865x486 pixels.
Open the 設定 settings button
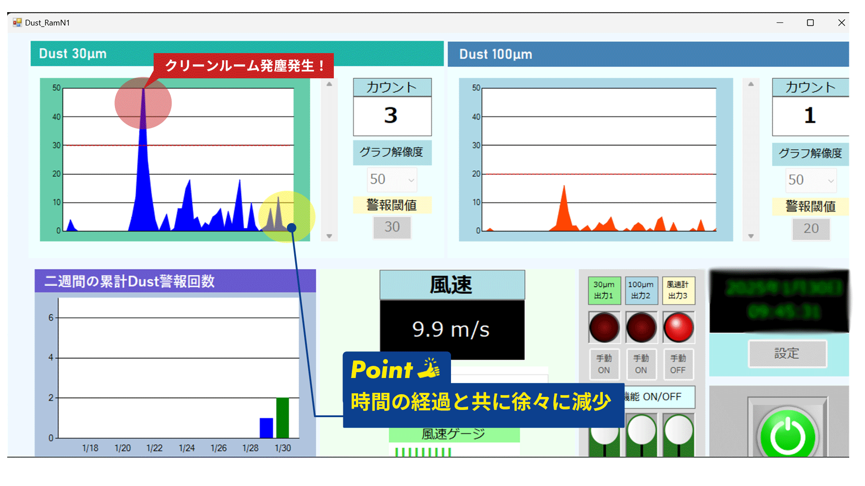point(787,354)
